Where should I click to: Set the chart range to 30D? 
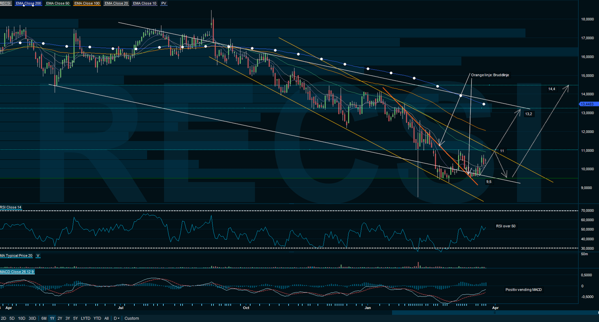pyautogui.click(x=32, y=318)
